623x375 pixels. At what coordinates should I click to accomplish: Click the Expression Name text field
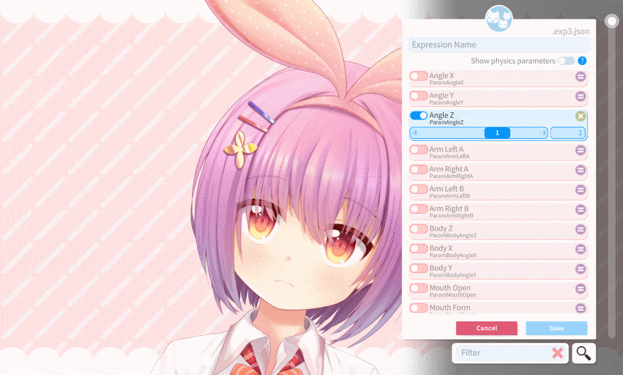tap(499, 45)
